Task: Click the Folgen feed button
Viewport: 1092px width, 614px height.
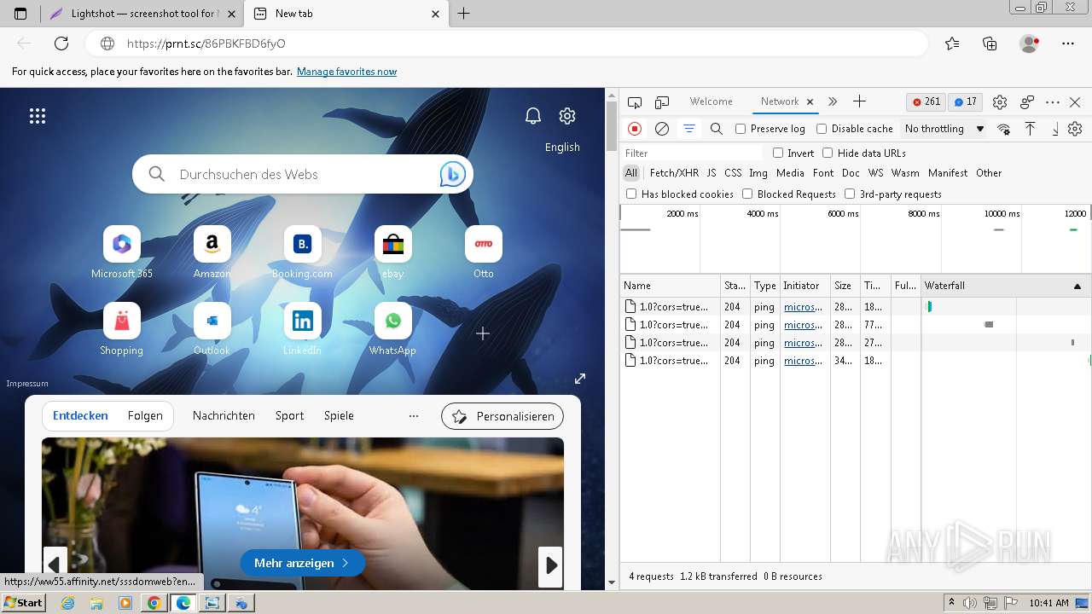Action: pos(145,416)
